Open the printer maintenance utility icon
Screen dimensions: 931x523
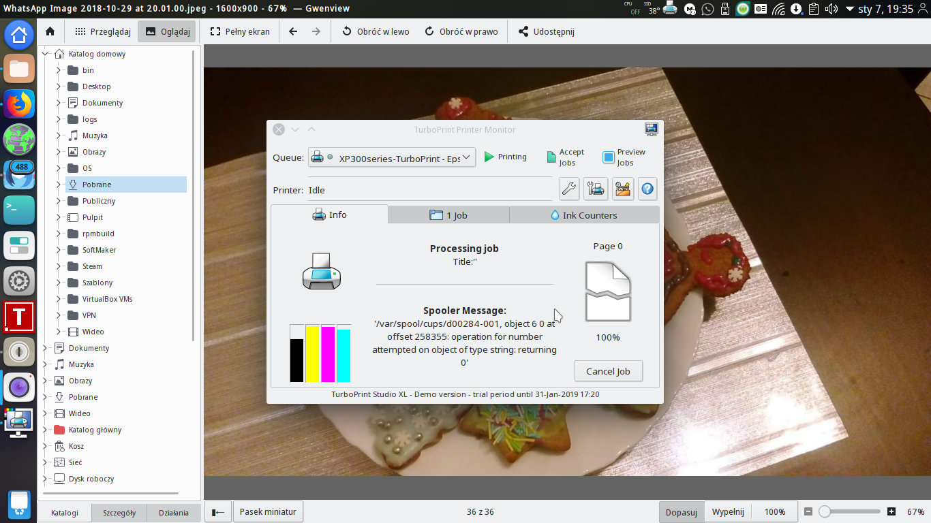tap(596, 189)
